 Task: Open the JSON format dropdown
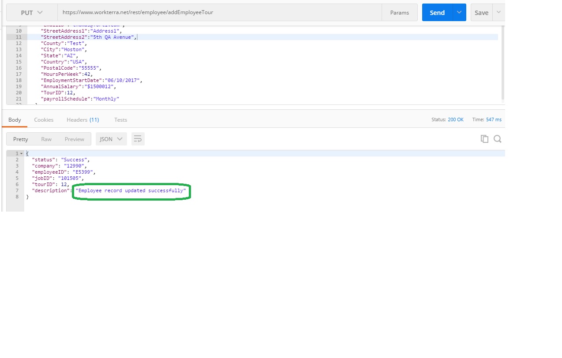click(111, 139)
